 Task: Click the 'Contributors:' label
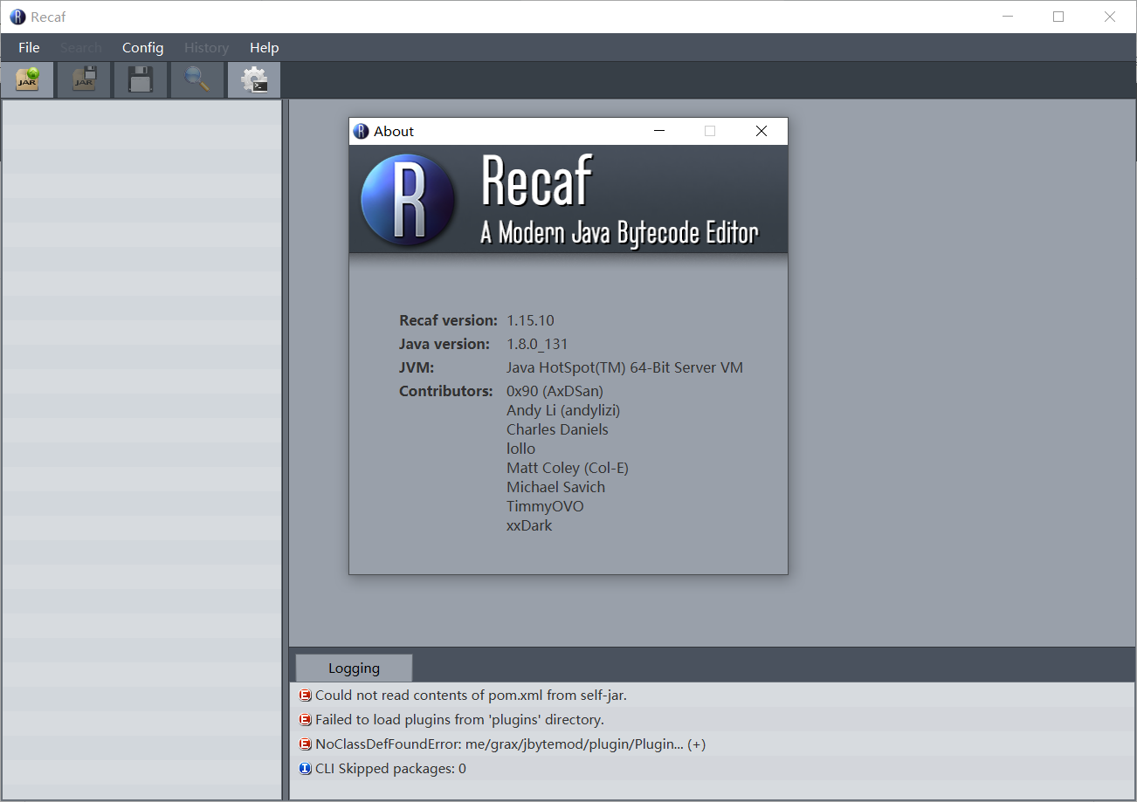click(x=446, y=391)
